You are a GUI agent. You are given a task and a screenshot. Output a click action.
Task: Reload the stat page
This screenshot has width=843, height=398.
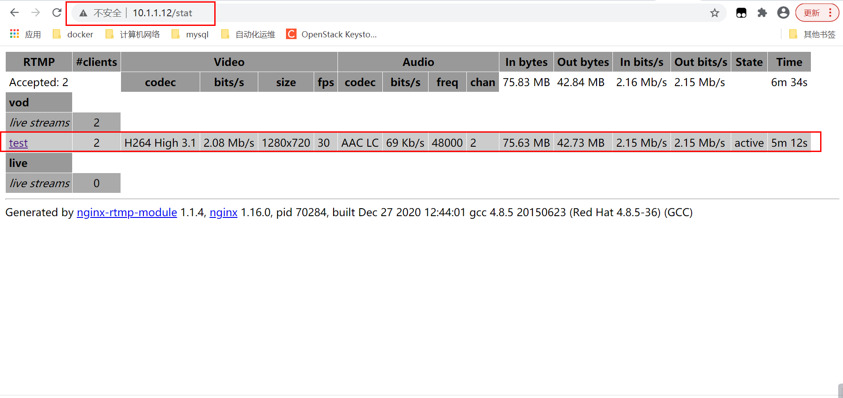tap(57, 13)
